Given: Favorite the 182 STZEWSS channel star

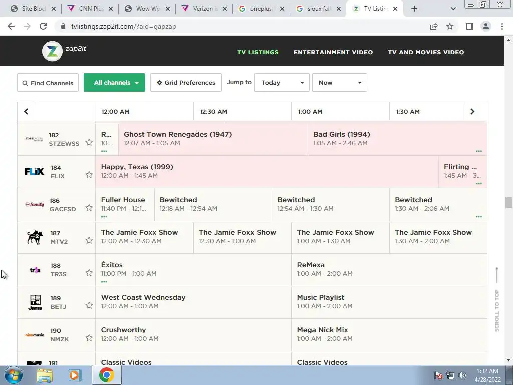Looking at the screenshot, I should [89, 142].
